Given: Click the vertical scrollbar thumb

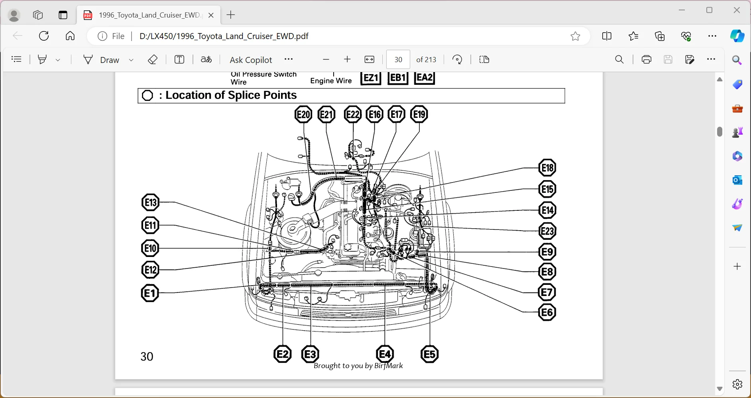Looking at the screenshot, I should (720, 132).
